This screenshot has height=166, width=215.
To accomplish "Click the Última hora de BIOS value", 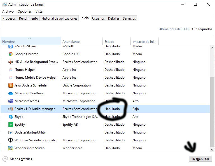I will point(202,29).
